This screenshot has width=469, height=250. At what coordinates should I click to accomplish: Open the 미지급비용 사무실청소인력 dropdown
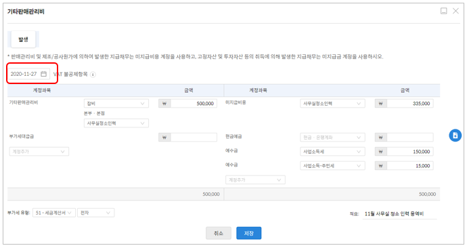[332, 103]
